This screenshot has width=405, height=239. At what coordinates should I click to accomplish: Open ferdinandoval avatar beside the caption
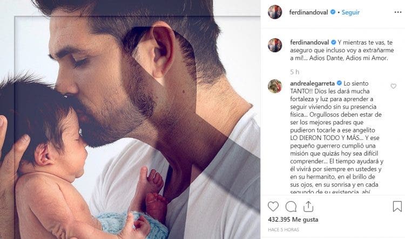coord(275,45)
